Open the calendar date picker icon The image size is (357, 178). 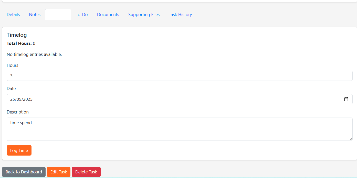click(346, 99)
